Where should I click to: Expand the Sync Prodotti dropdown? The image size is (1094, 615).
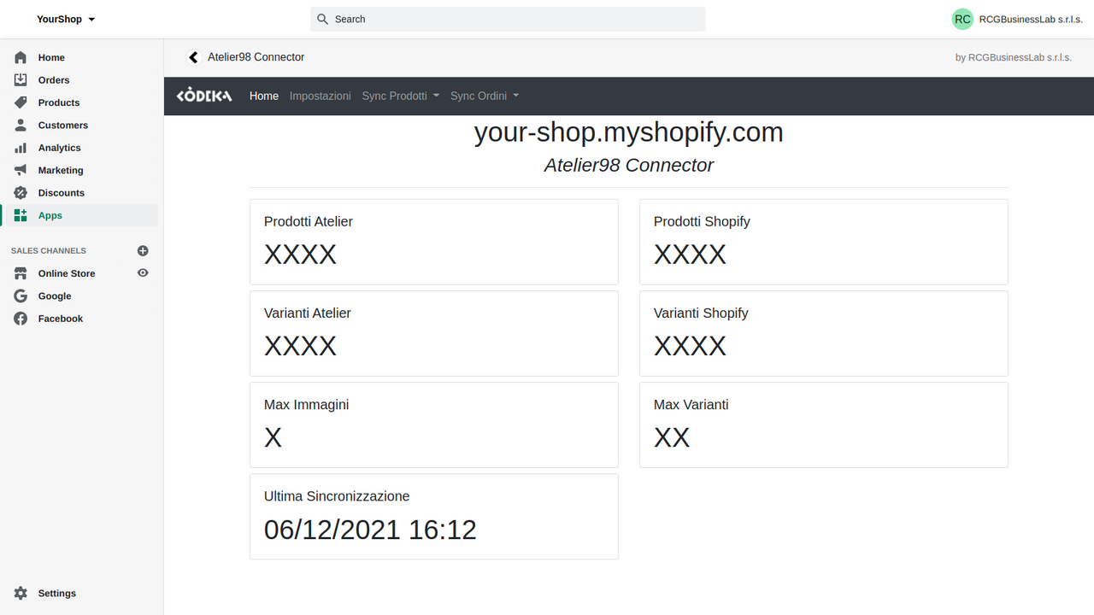click(x=400, y=96)
